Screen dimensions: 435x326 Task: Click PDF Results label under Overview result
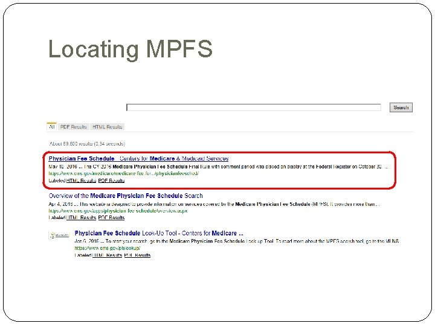[x=111, y=217]
